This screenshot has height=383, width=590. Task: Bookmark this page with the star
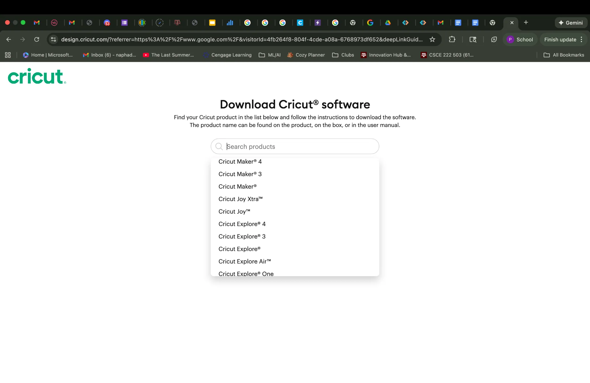coord(432,39)
